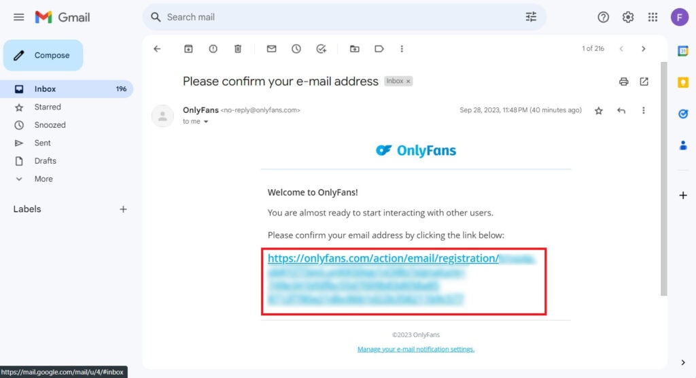Reply to the OnlyFans email
This screenshot has width=696, height=378.
point(621,111)
